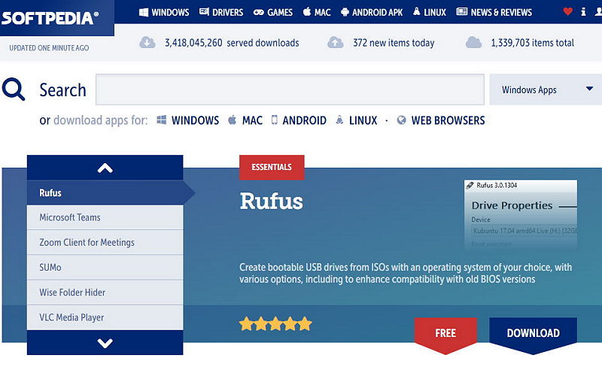The width and height of the screenshot is (602, 367).
Task: Select Rufus in the app list
Action: click(105, 193)
